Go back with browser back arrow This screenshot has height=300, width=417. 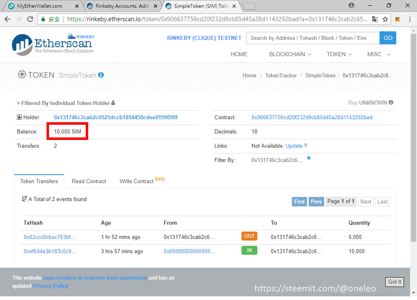pos(7,19)
